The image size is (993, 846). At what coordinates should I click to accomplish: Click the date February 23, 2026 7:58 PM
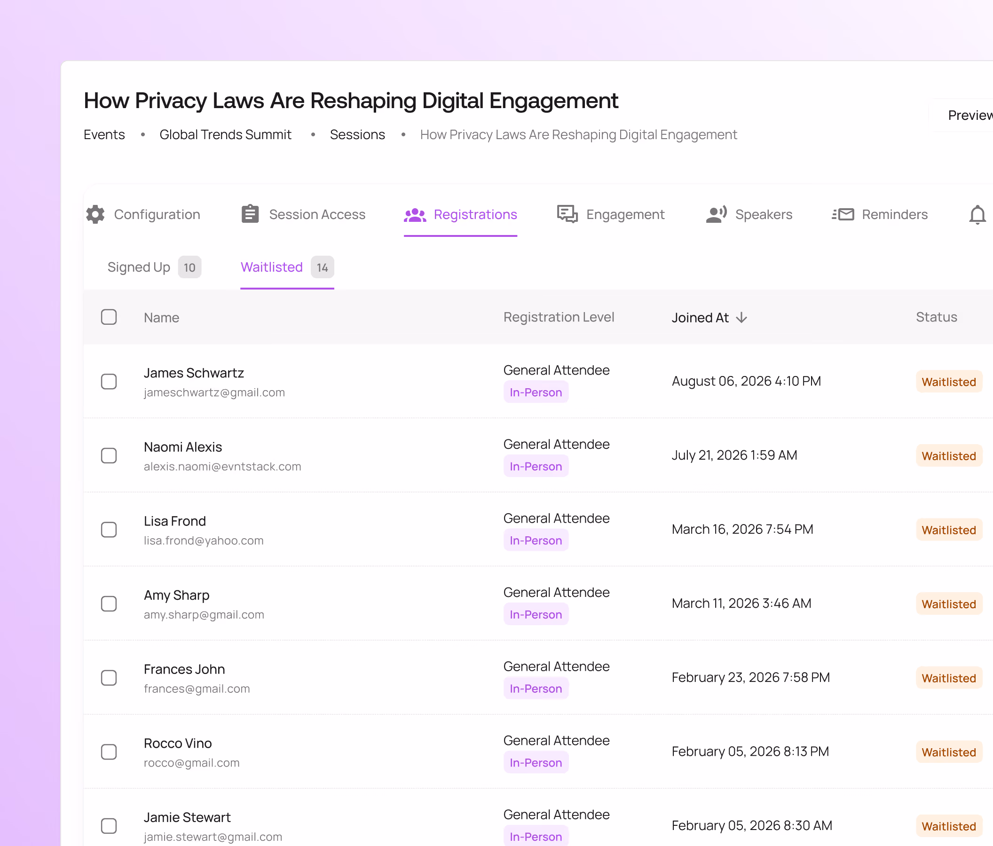click(x=750, y=677)
